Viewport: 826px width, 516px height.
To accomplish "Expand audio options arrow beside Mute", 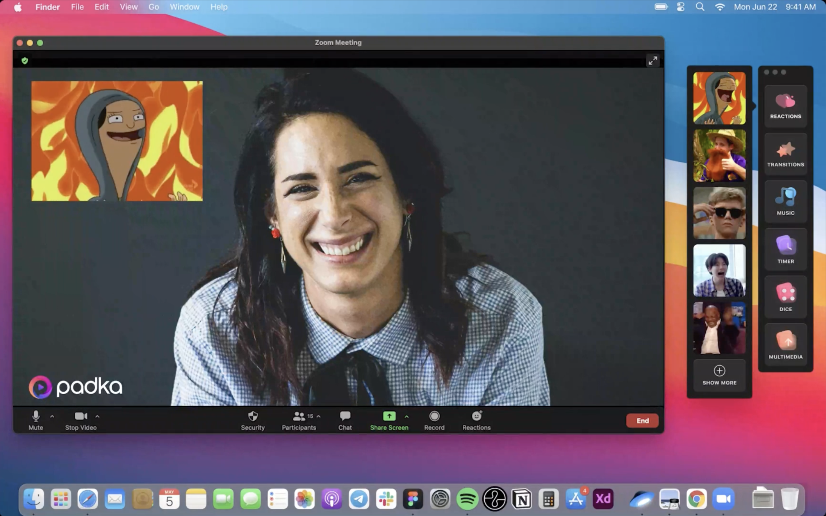I will [52, 416].
